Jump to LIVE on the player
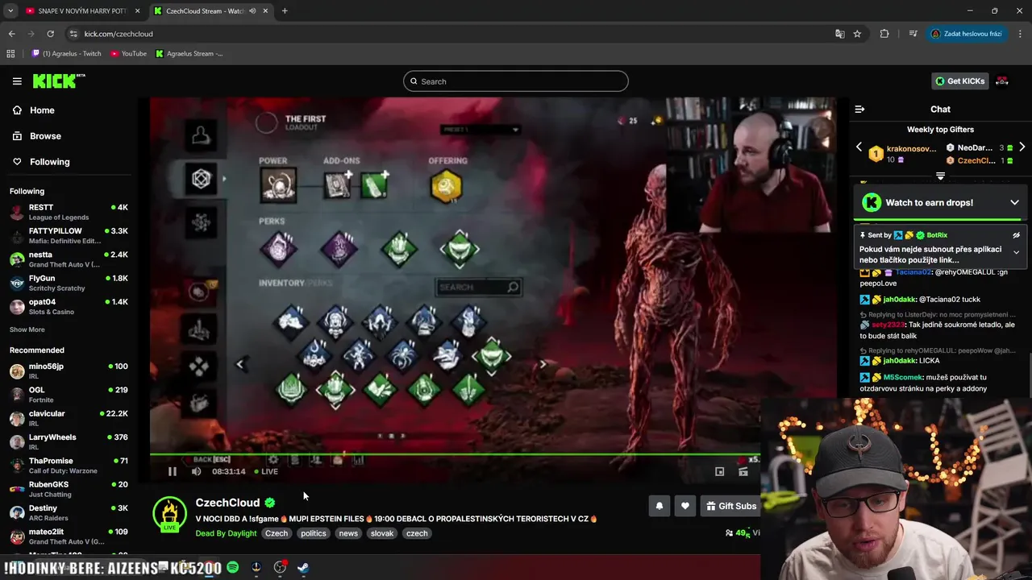This screenshot has width=1032, height=580. pos(266,471)
